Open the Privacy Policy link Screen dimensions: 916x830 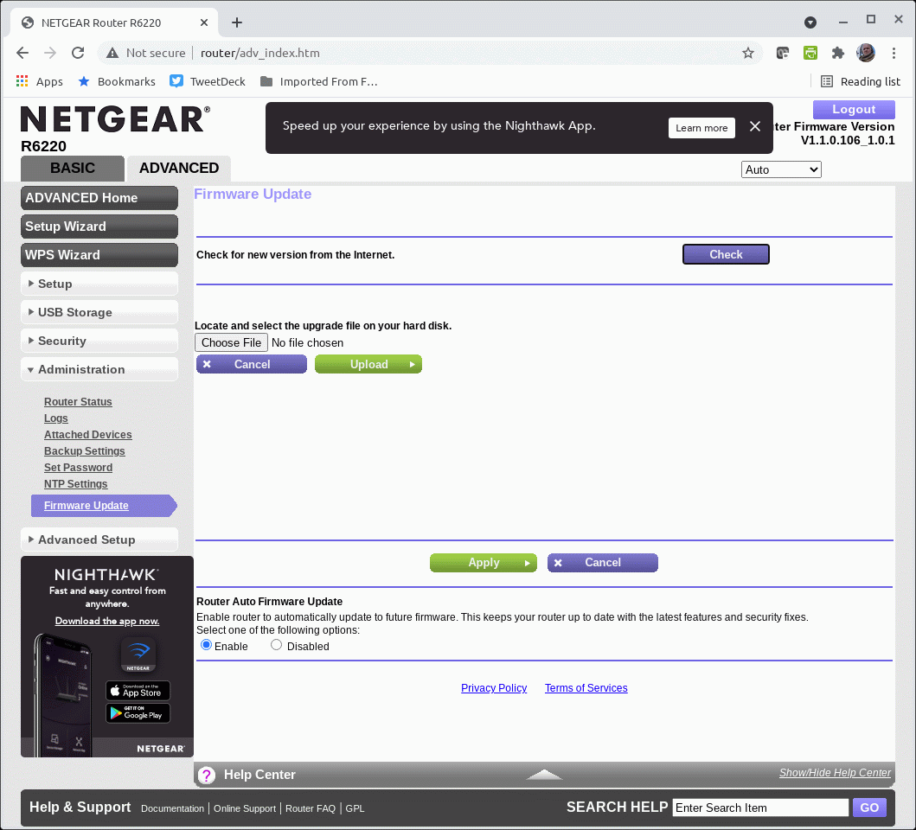pos(494,688)
